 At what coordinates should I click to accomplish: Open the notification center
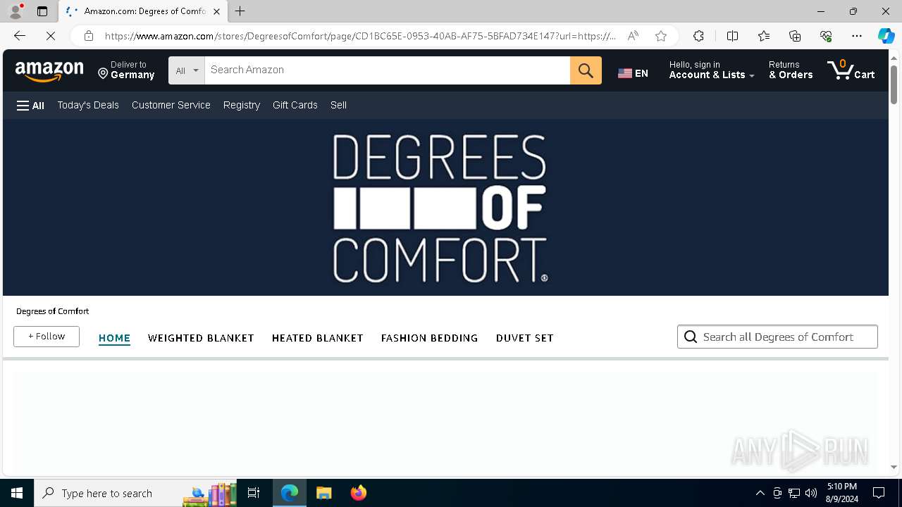(x=879, y=493)
